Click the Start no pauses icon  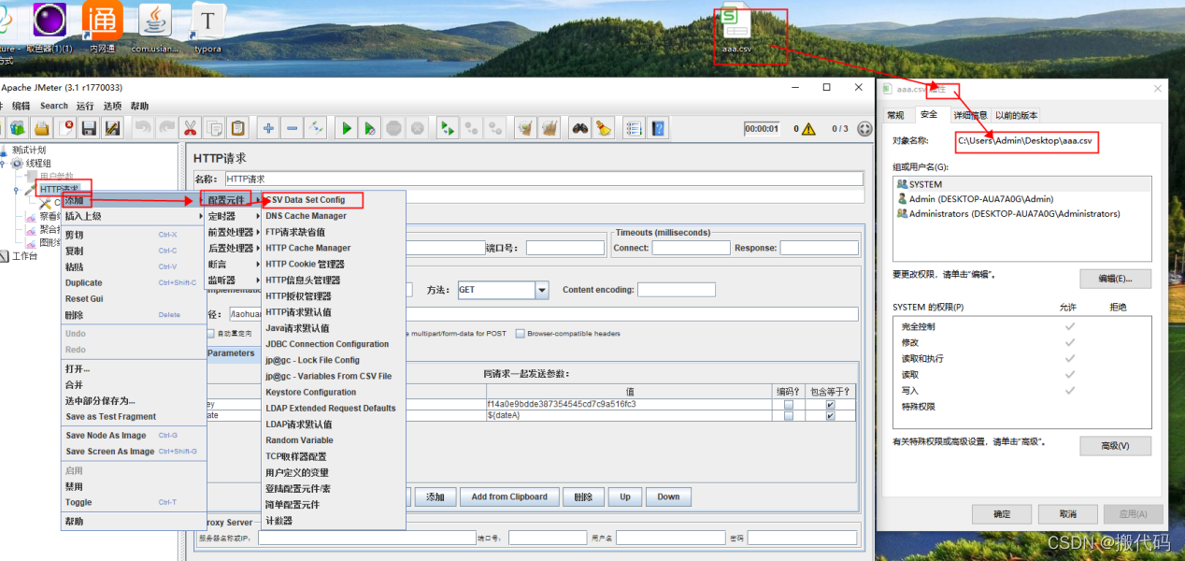(370, 128)
